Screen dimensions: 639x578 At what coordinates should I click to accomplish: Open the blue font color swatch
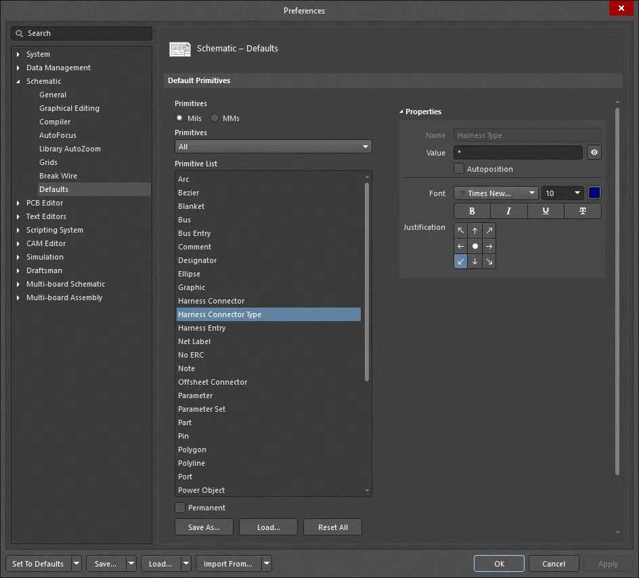[x=594, y=193]
